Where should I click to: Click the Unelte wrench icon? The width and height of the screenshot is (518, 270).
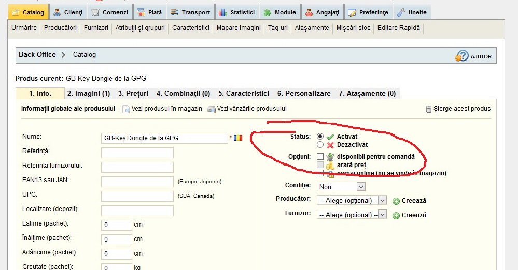[401, 12]
